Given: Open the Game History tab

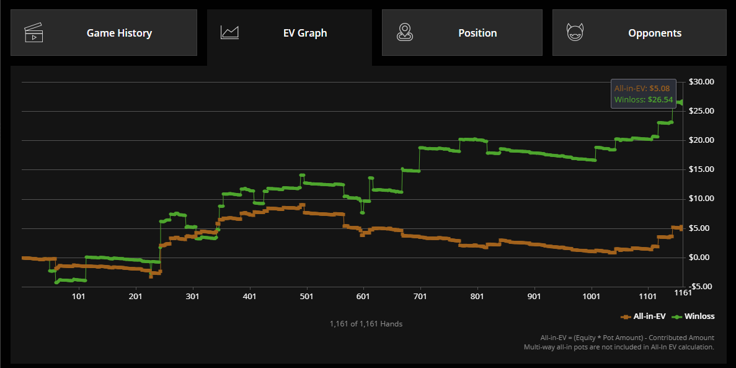Looking at the screenshot, I should point(104,32).
